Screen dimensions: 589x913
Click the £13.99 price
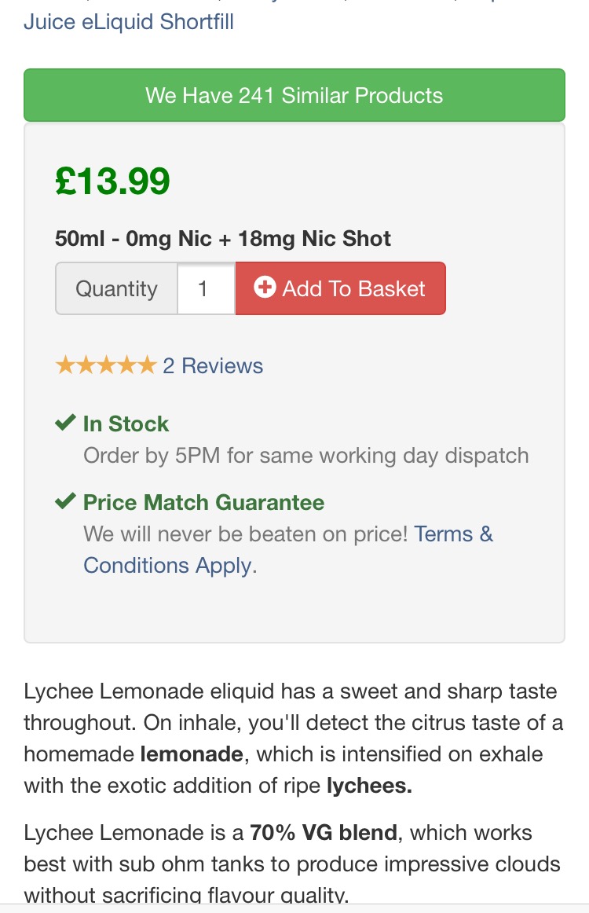click(112, 181)
